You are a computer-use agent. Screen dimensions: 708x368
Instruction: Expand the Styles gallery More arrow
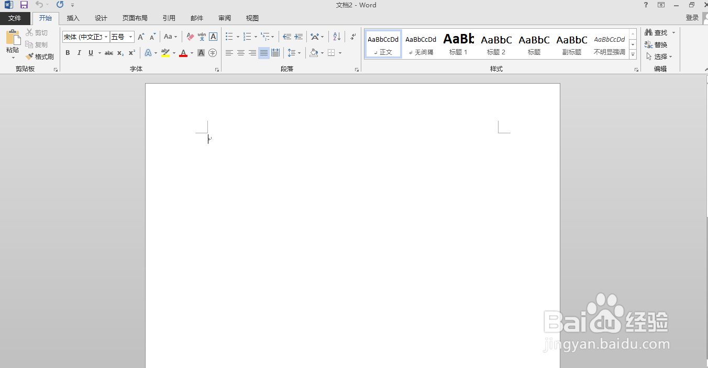pyautogui.click(x=633, y=55)
